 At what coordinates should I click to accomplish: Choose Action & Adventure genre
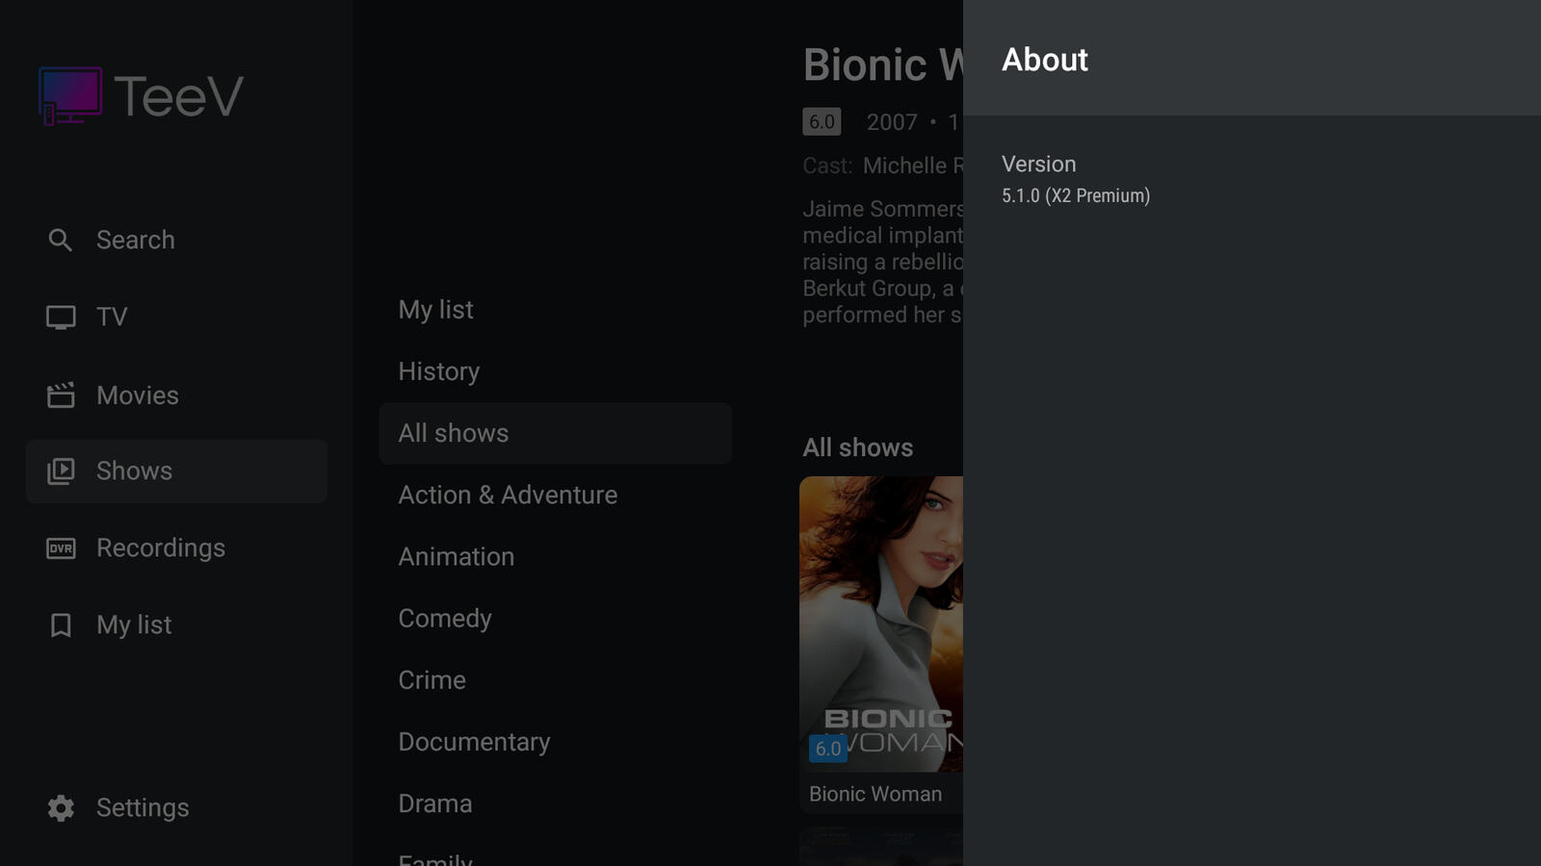(x=508, y=495)
